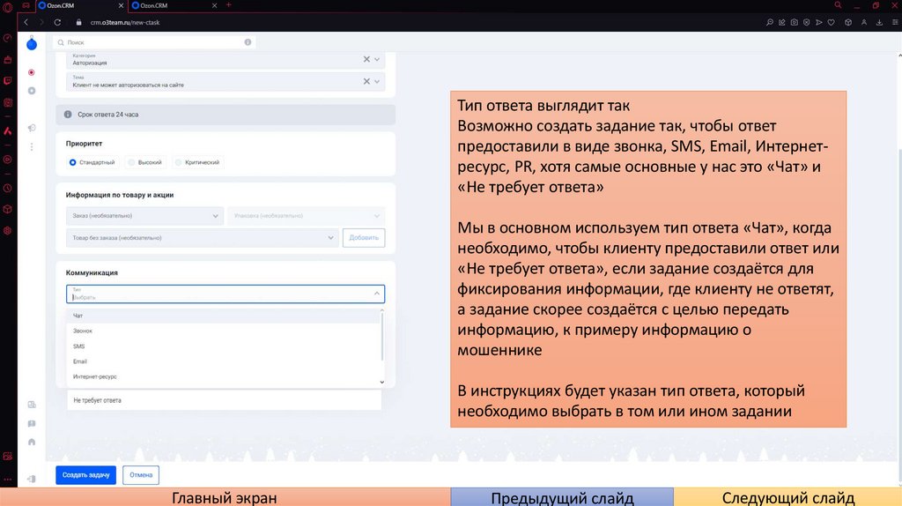The width and height of the screenshot is (902, 506).
Task: Clear the Категория field with its X icon
Action: (x=366, y=59)
